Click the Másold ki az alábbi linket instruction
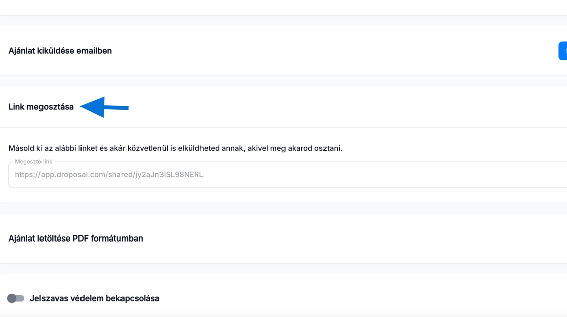This screenshot has height=317, width=567. pyautogui.click(x=175, y=148)
